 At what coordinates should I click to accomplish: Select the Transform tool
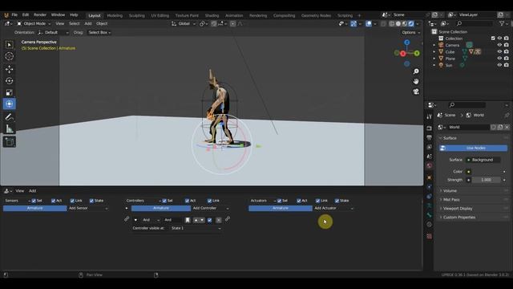click(x=9, y=104)
